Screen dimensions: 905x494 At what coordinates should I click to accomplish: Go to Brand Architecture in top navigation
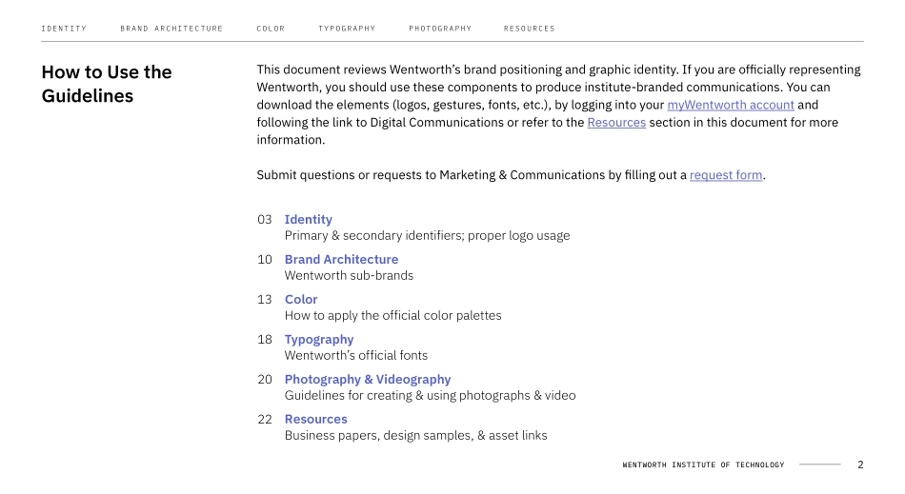coord(171,29)
